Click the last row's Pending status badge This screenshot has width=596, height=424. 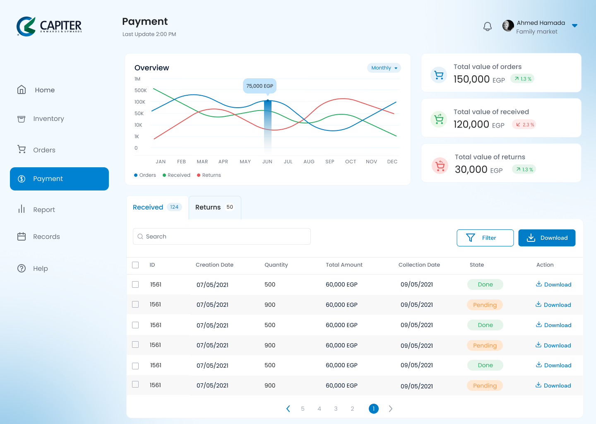click(x=485, y=385)
